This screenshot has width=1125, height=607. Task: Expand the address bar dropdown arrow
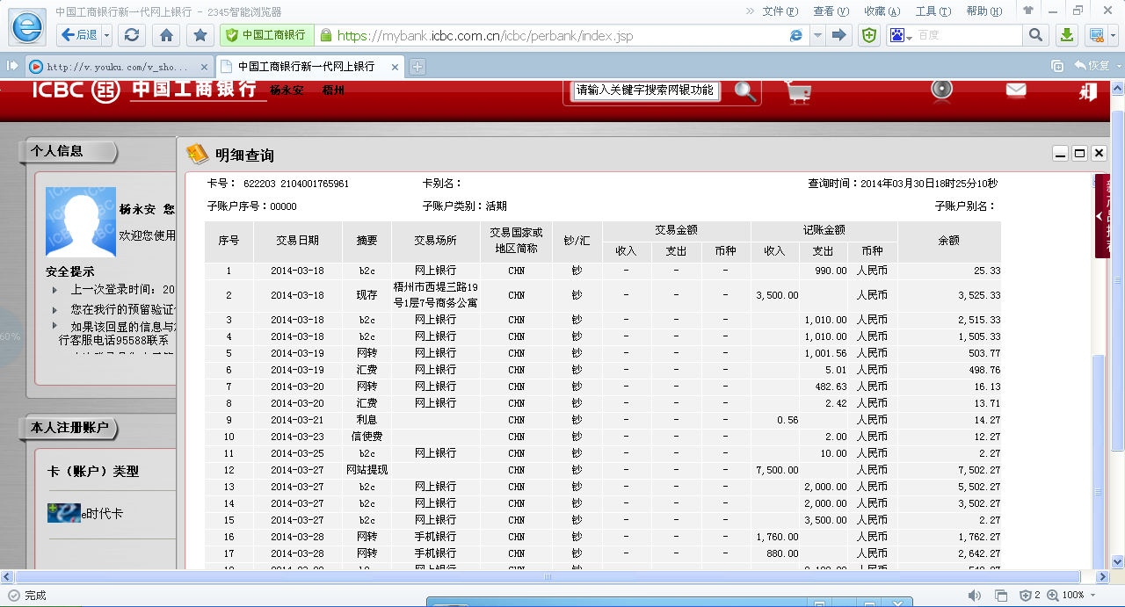(817, 35)
